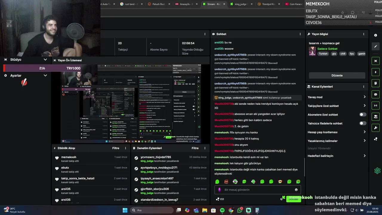Viewport: 382px width, 215px height.
Task: Open the Sadece Sohbet category link
Action: [x=327, y=49]
